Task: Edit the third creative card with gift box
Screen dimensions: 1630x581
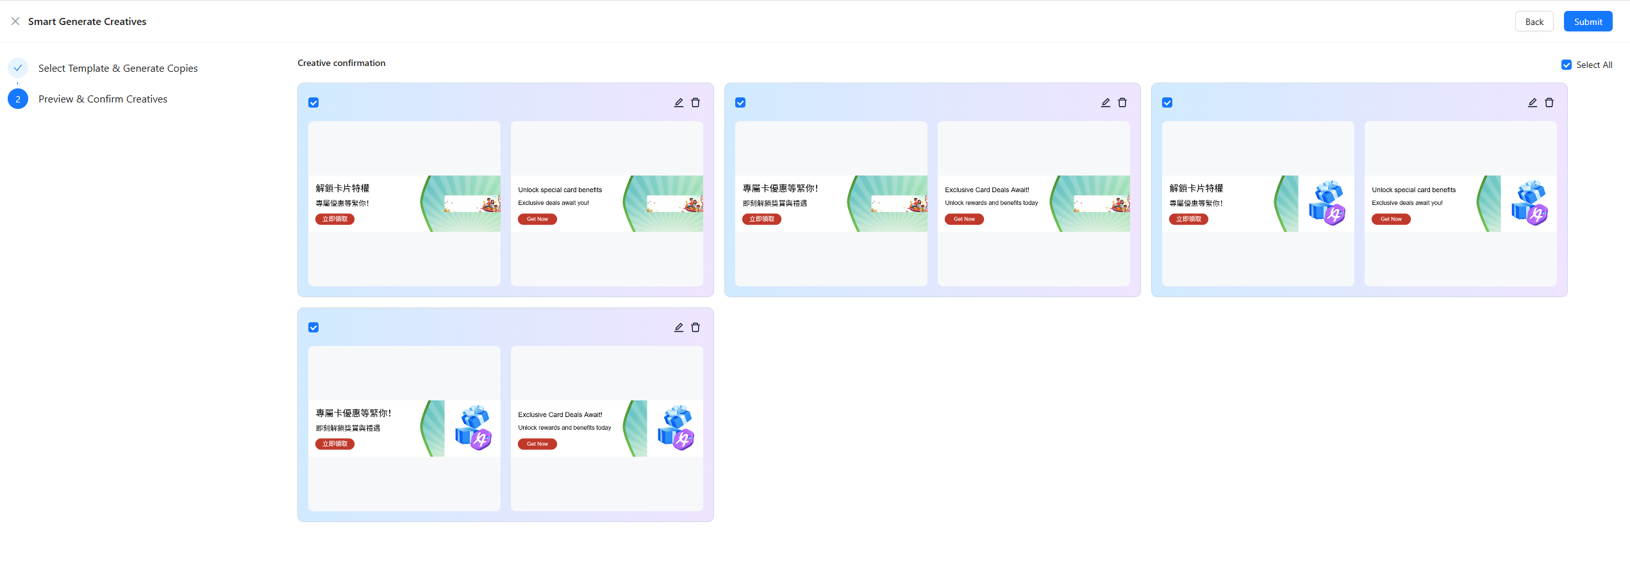Action: 1533,102
